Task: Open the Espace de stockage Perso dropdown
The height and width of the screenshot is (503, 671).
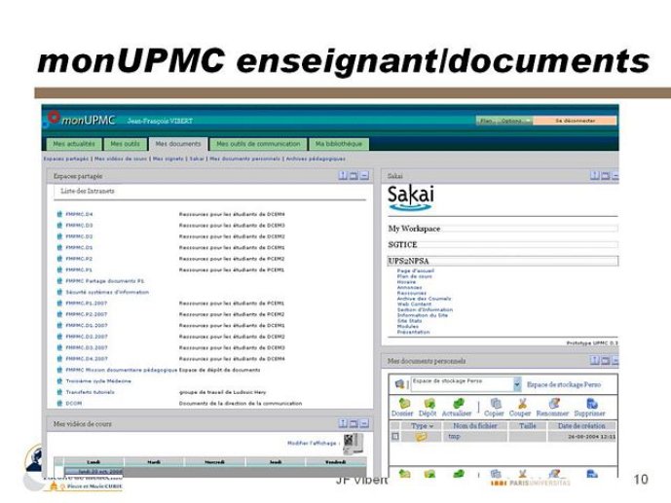Action: 517,384
